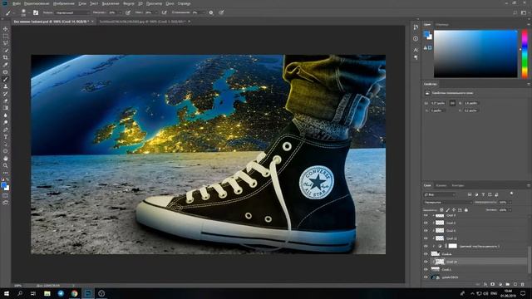This screenshot has width=532, height=299.
Task: Select the Brush tool in the toolbox
Action: tap(6, 79)
